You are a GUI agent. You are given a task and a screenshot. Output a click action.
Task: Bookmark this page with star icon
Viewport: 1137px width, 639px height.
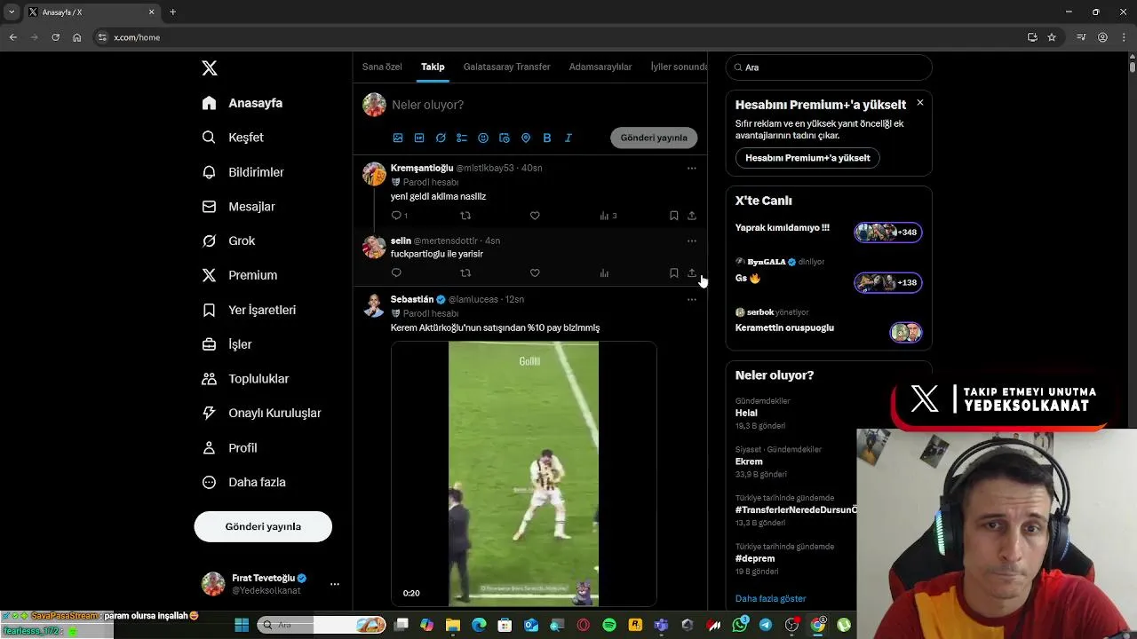(1052, 37)
